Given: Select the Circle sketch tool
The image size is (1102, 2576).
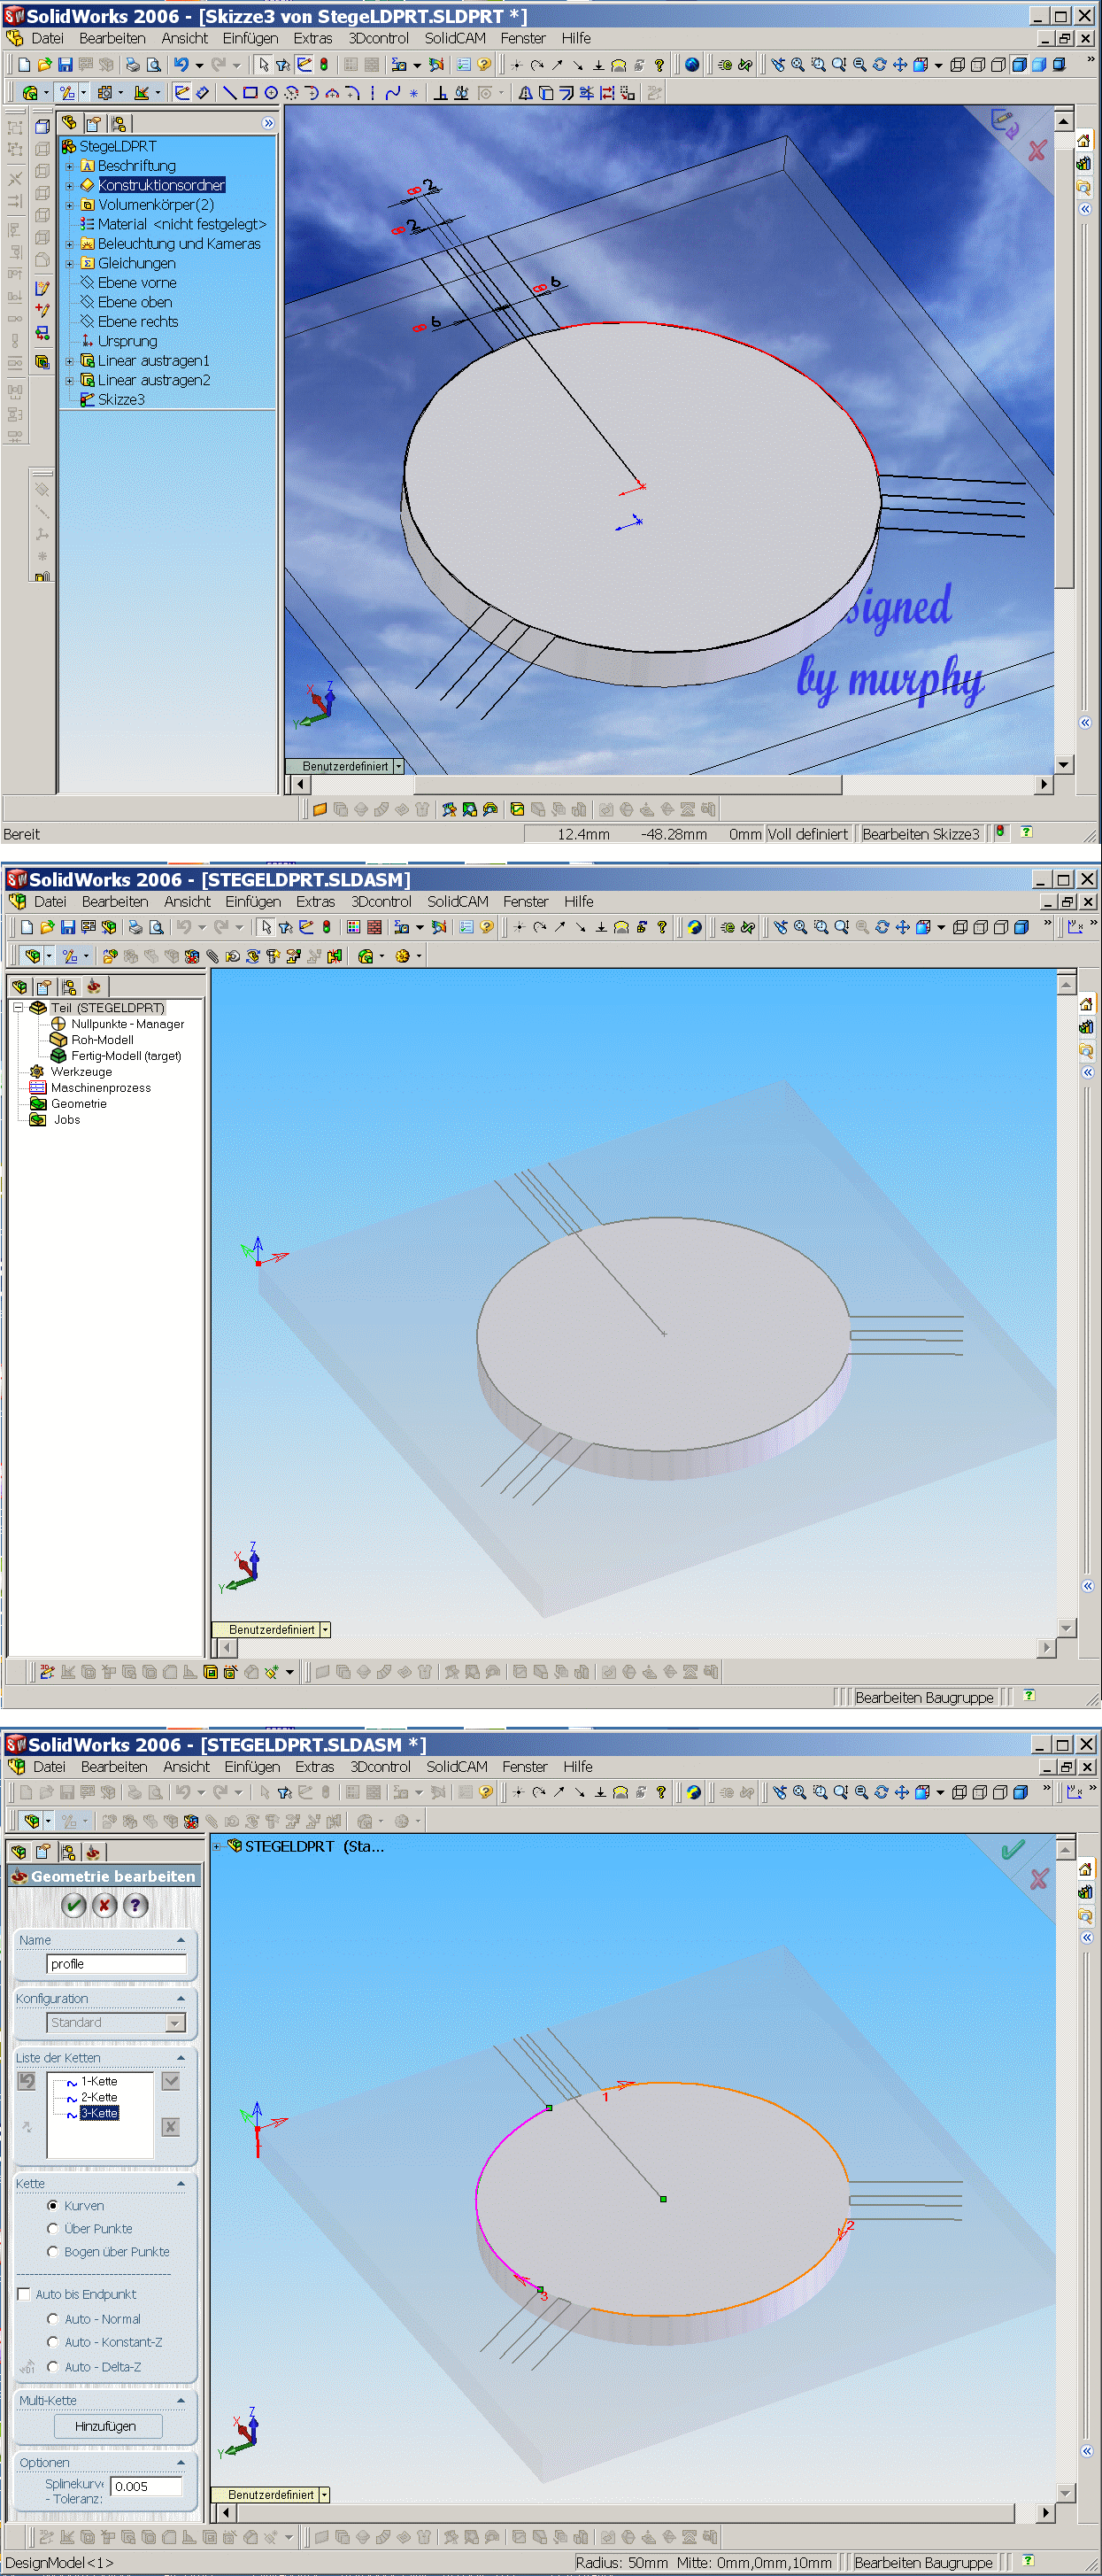Looking at the screenshot, I should pyautogui.click(x=270, y=93).
